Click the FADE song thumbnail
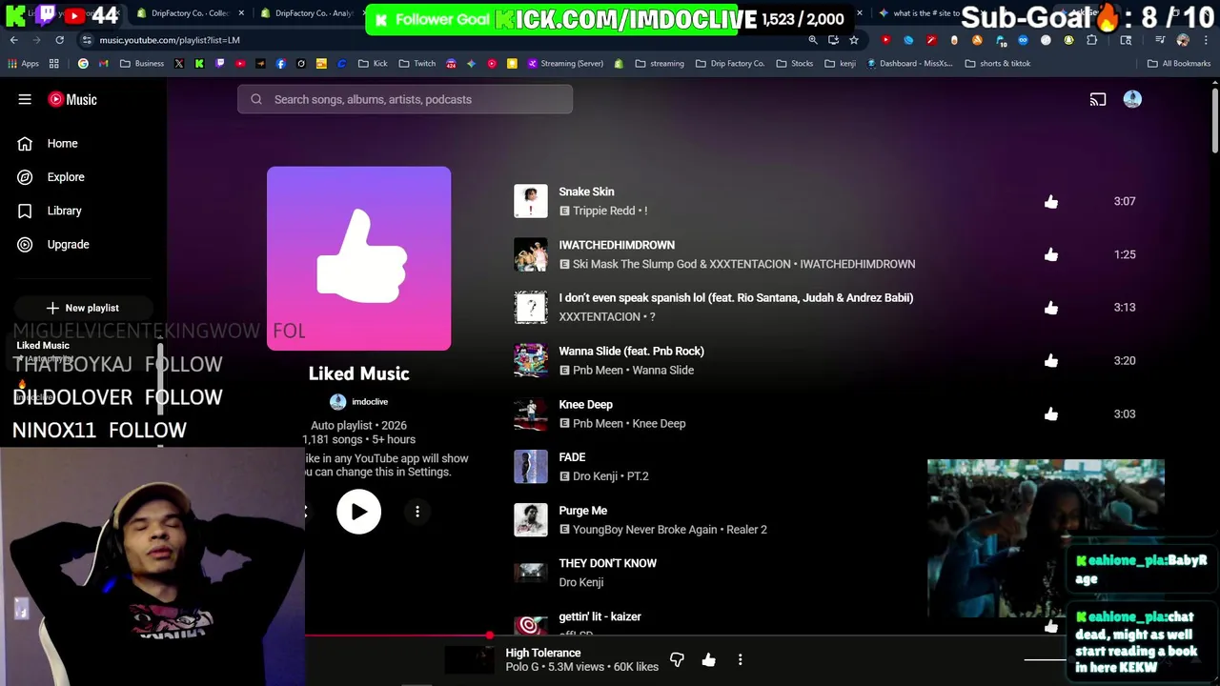The height and width of the screenshot is (686, 1220). 531,467
